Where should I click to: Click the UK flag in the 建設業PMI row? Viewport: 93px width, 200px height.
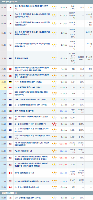tap(10, 94)
